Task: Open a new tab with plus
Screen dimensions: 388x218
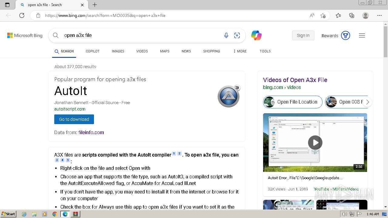Action: click(95, 5)
